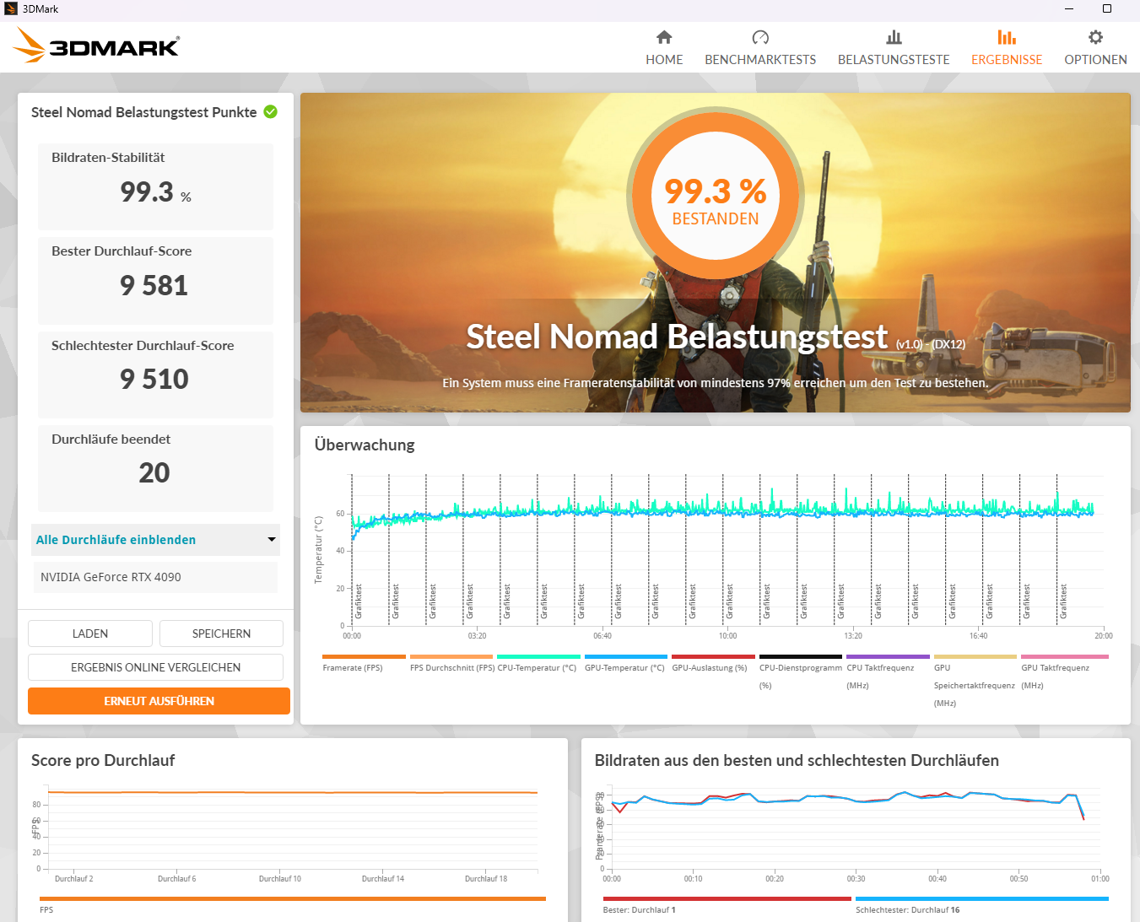The image size is (1140, 922).
Task: Select the ERGEBNISSE tab
Action: pos(1007,48)
